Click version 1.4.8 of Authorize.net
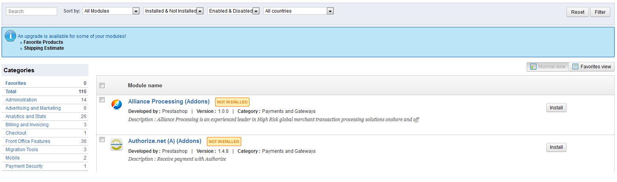The width and height of the screenshot is (617, 182). coord(223,151)
